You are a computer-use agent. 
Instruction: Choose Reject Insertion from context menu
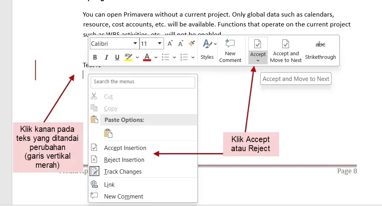[124, 160]
